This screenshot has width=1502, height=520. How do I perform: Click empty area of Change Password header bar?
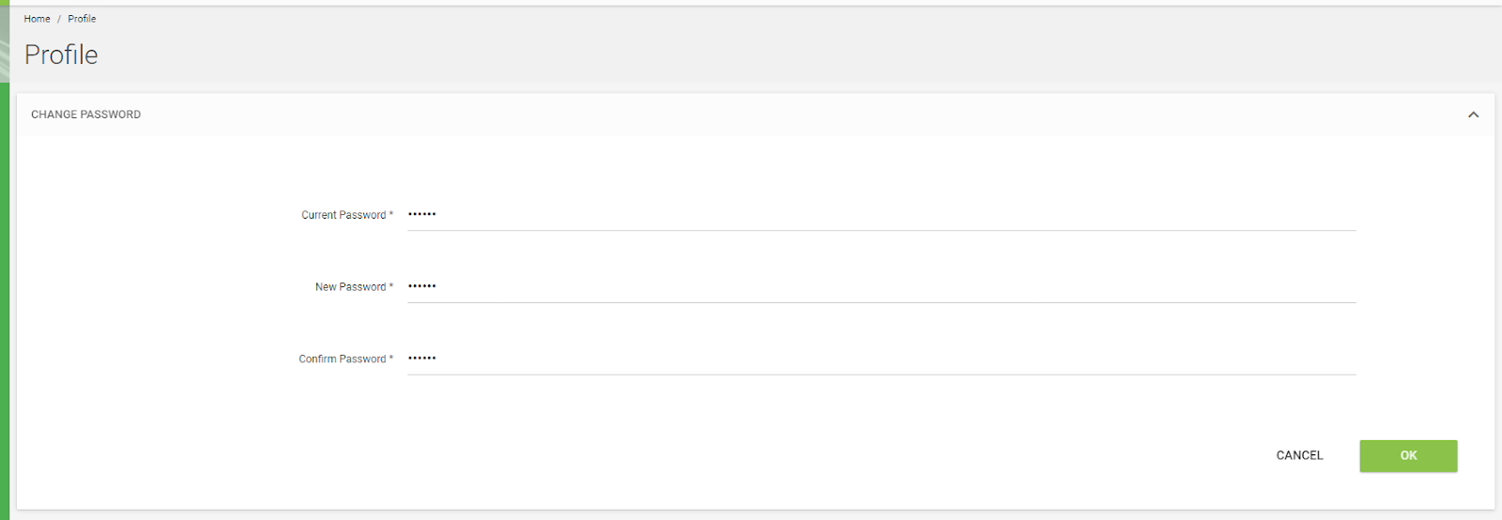(798, 115)
